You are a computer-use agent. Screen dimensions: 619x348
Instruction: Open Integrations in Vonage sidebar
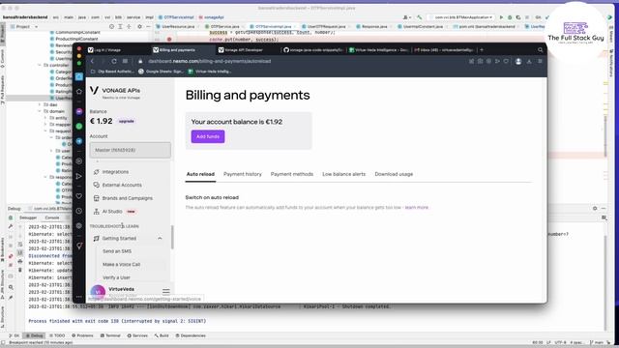pyautogui.click(x=115, y=172)
